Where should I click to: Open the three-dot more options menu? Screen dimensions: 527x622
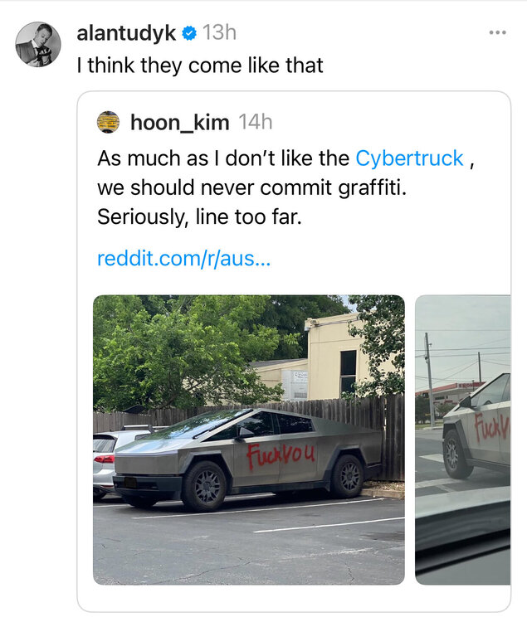coord(498,32)
